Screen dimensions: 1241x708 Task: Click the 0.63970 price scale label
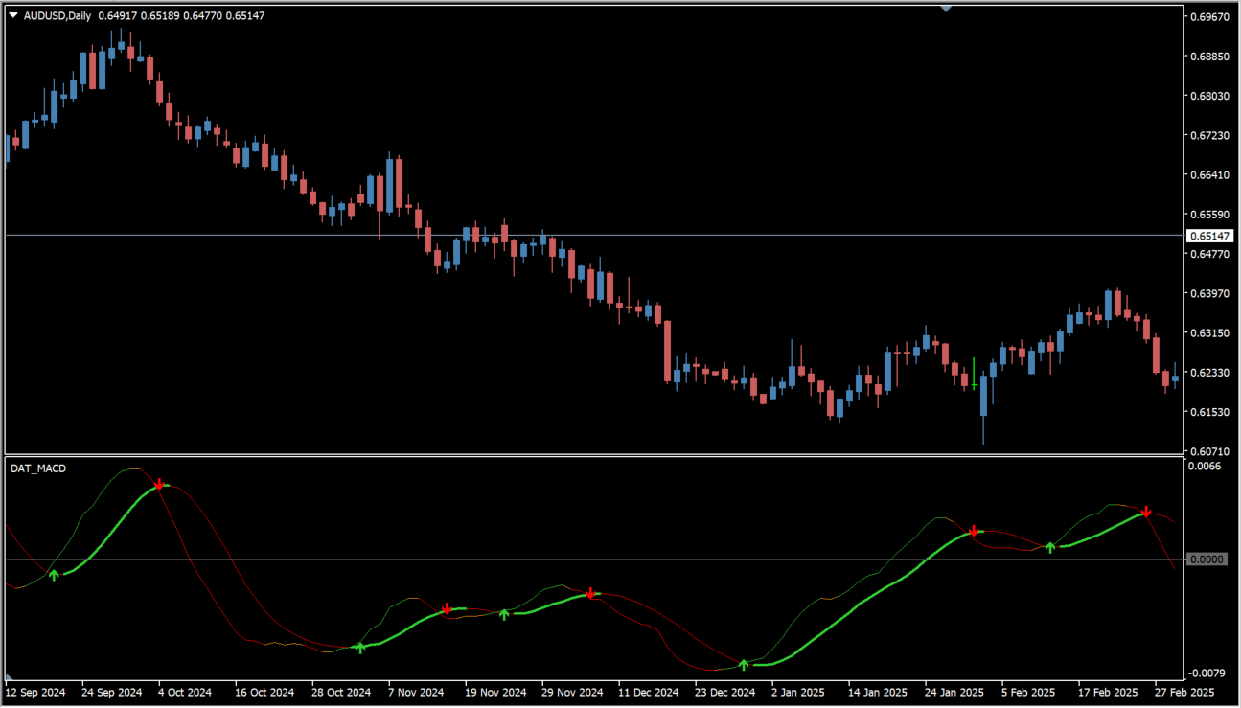click(x=1210, y=294)
